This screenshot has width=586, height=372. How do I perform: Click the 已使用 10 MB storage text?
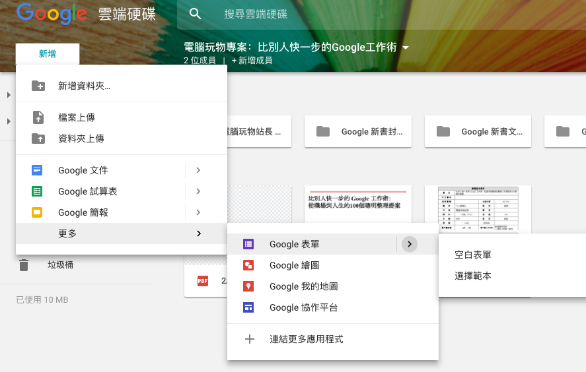(42, 299)
